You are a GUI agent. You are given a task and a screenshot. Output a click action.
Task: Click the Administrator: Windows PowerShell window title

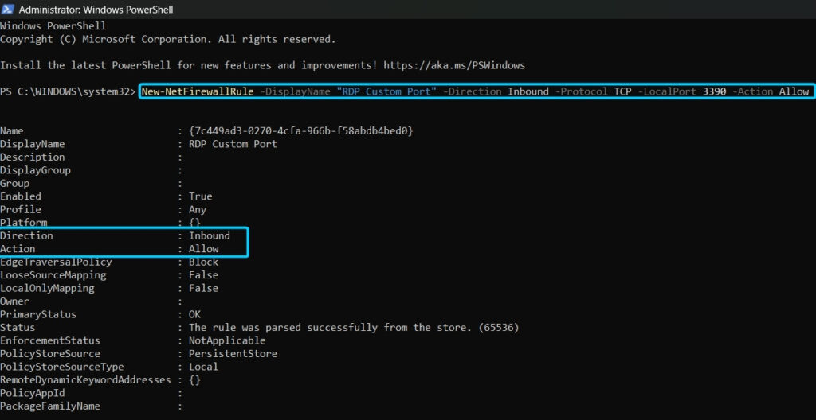click(x=96, y=10)
